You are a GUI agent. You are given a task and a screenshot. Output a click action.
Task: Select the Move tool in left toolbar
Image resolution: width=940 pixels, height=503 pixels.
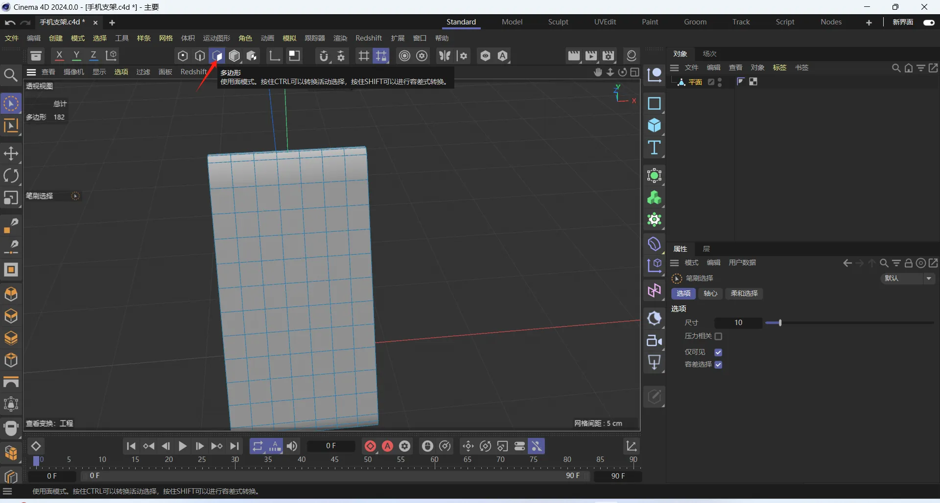click(11, 154)
